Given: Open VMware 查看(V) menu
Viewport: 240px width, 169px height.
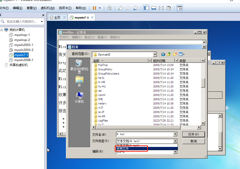Looking at the screenshot, I should point(31,8).
